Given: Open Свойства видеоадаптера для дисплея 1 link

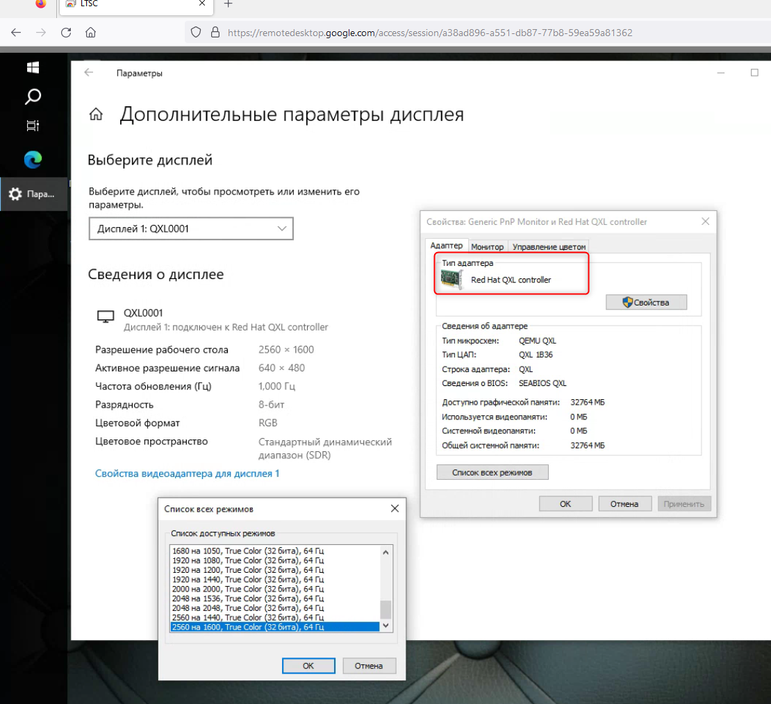Looking at the screenshot, I should (x=187, y=473).
